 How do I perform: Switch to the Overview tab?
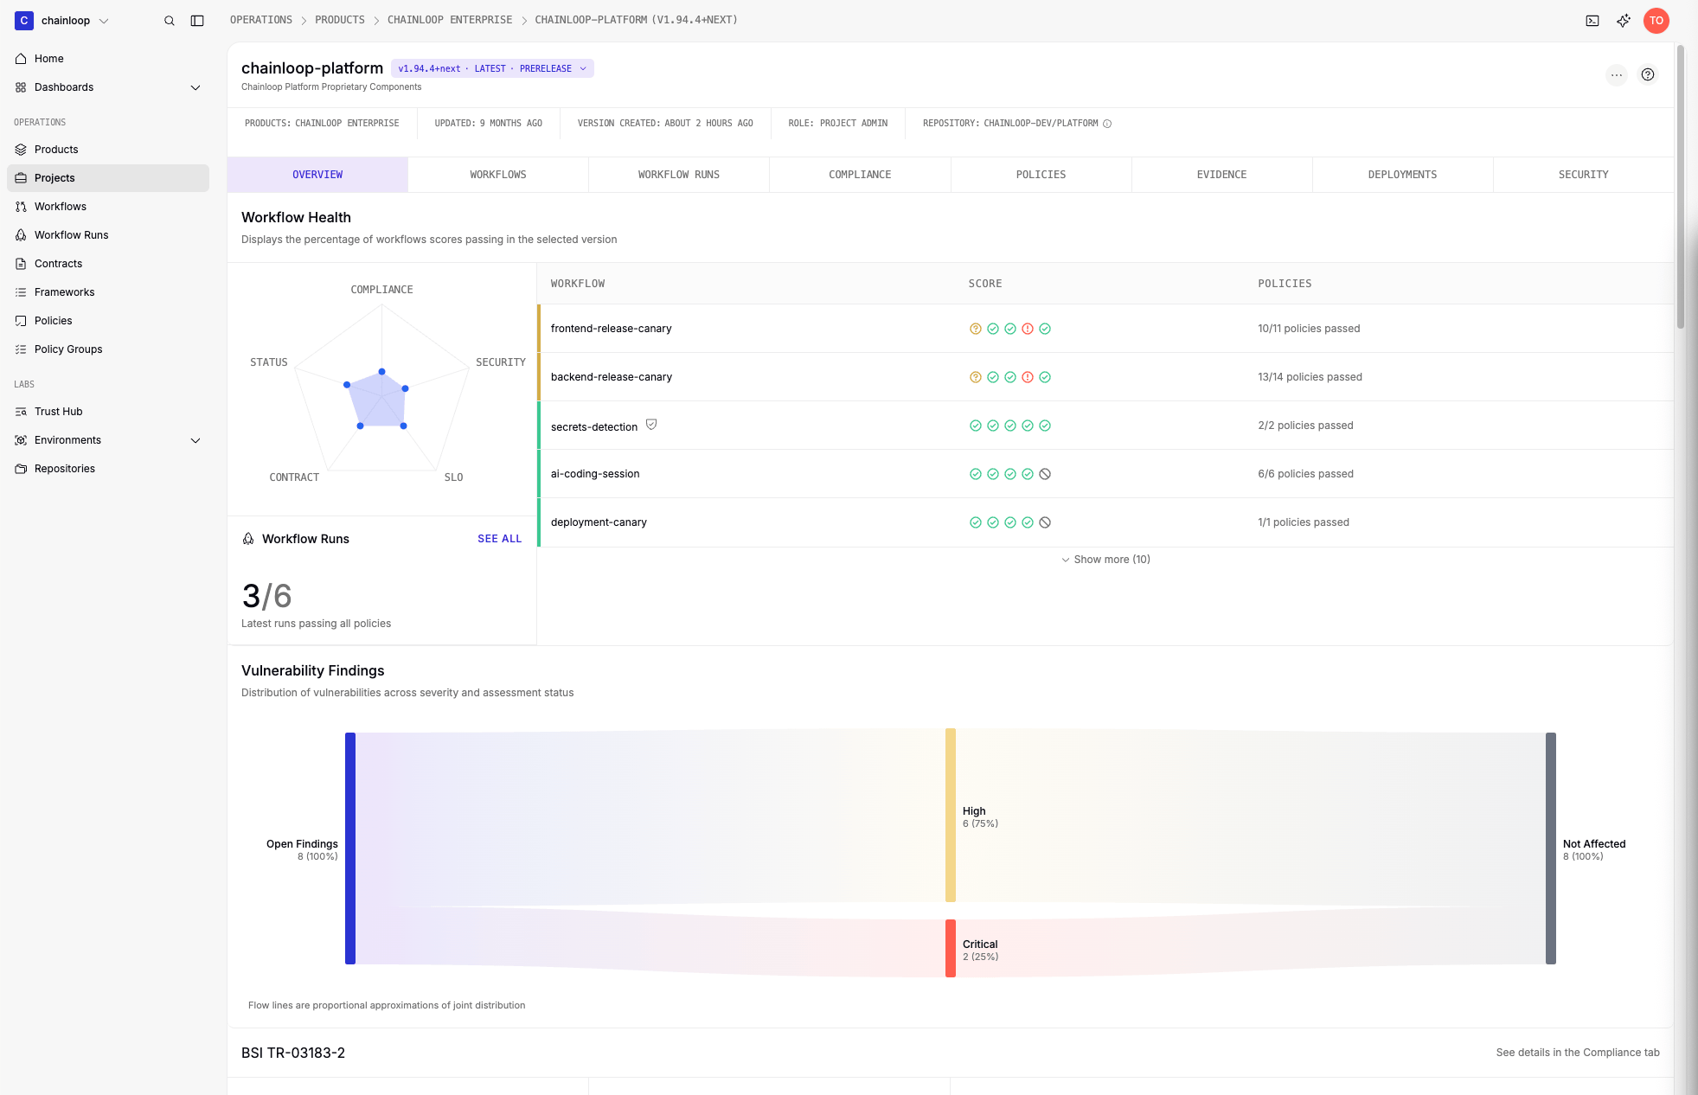[x=317, y=175]
